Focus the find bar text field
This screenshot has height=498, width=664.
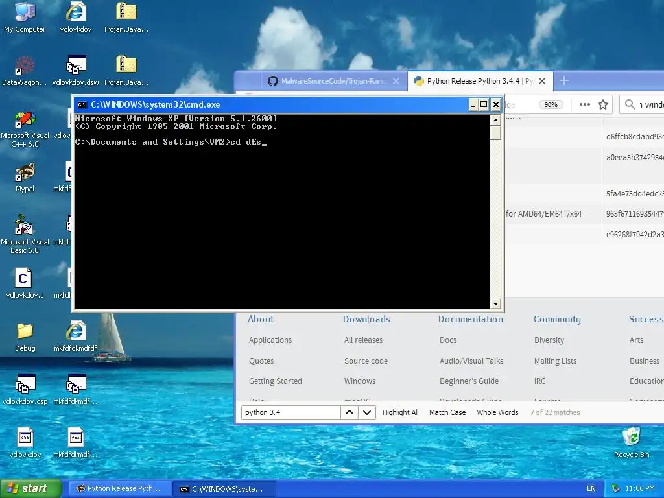coord(291,412)
